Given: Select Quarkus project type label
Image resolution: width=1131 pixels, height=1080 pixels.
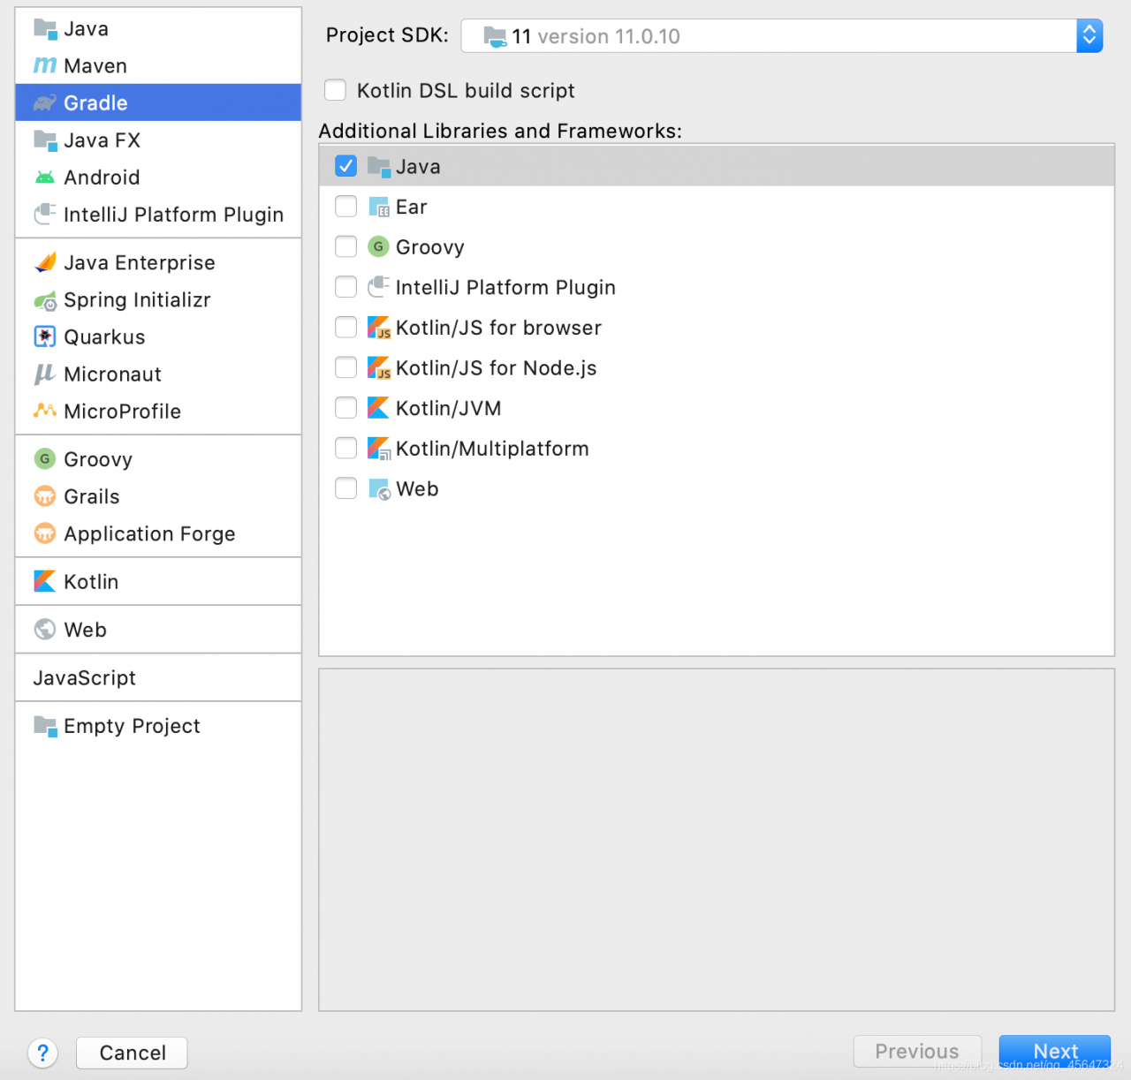Looking at the screenshot, I should click(104, 337).
